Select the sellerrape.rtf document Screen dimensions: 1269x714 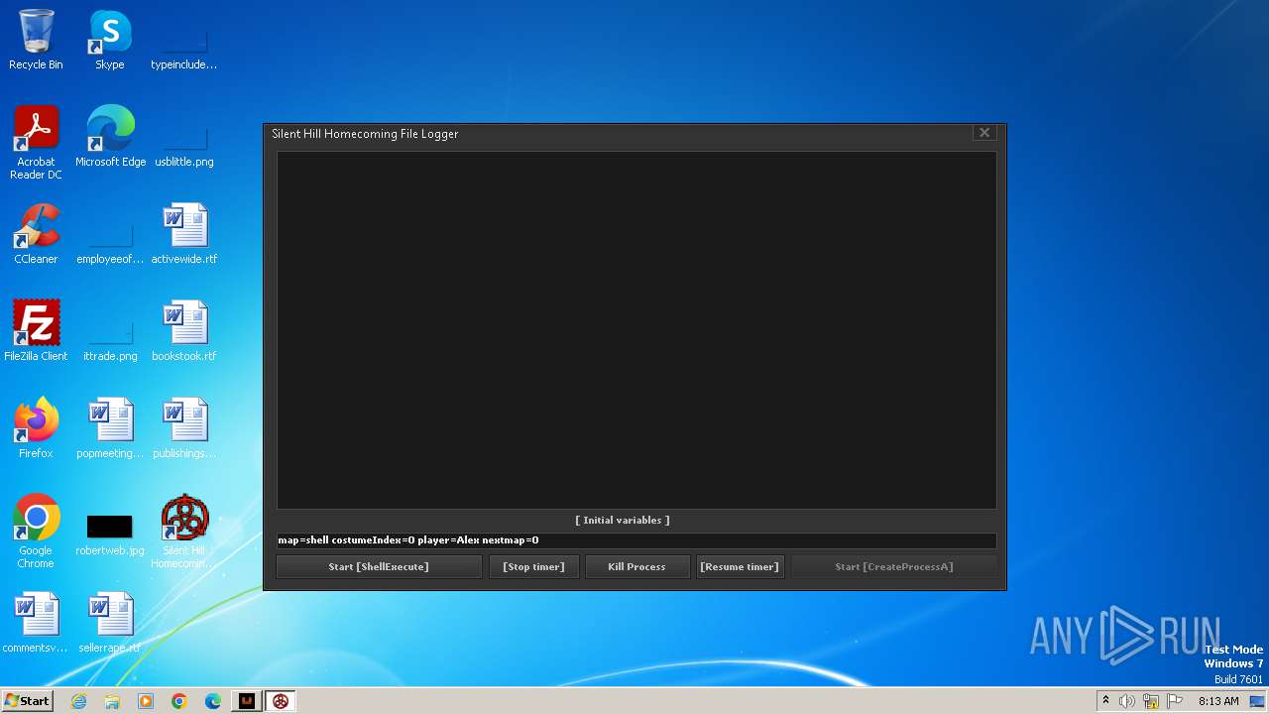coord(110,623)
